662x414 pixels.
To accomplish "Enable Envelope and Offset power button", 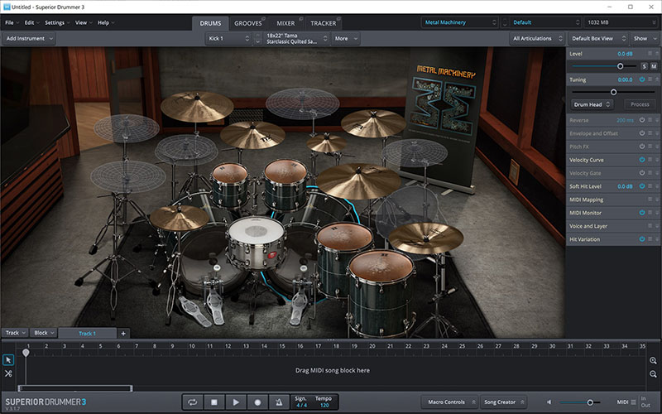I will pos(642,133).
